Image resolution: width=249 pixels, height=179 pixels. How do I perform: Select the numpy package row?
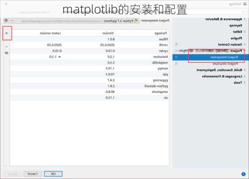point(89,68)
